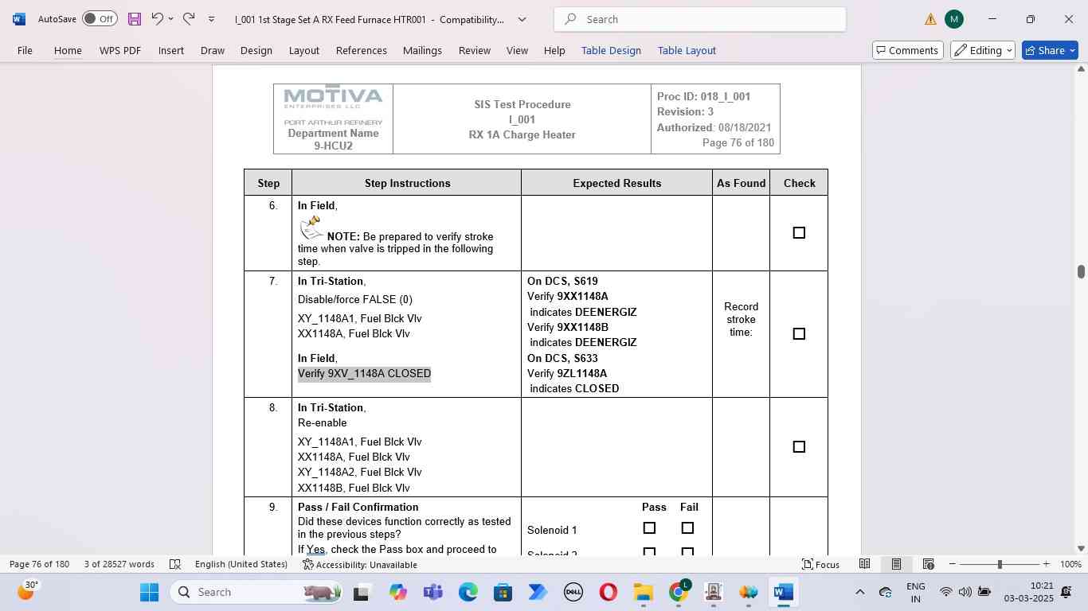
Task: Click the scrollbar up arrow
Action: pos(1081,69)
